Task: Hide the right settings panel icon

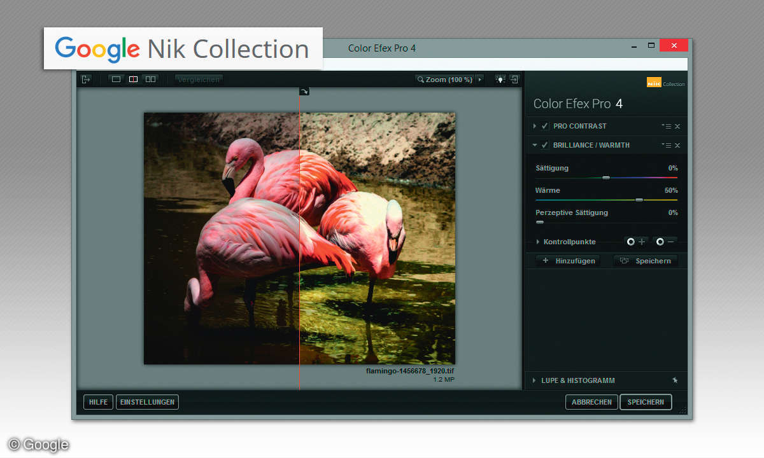Action: coord(514,80)
